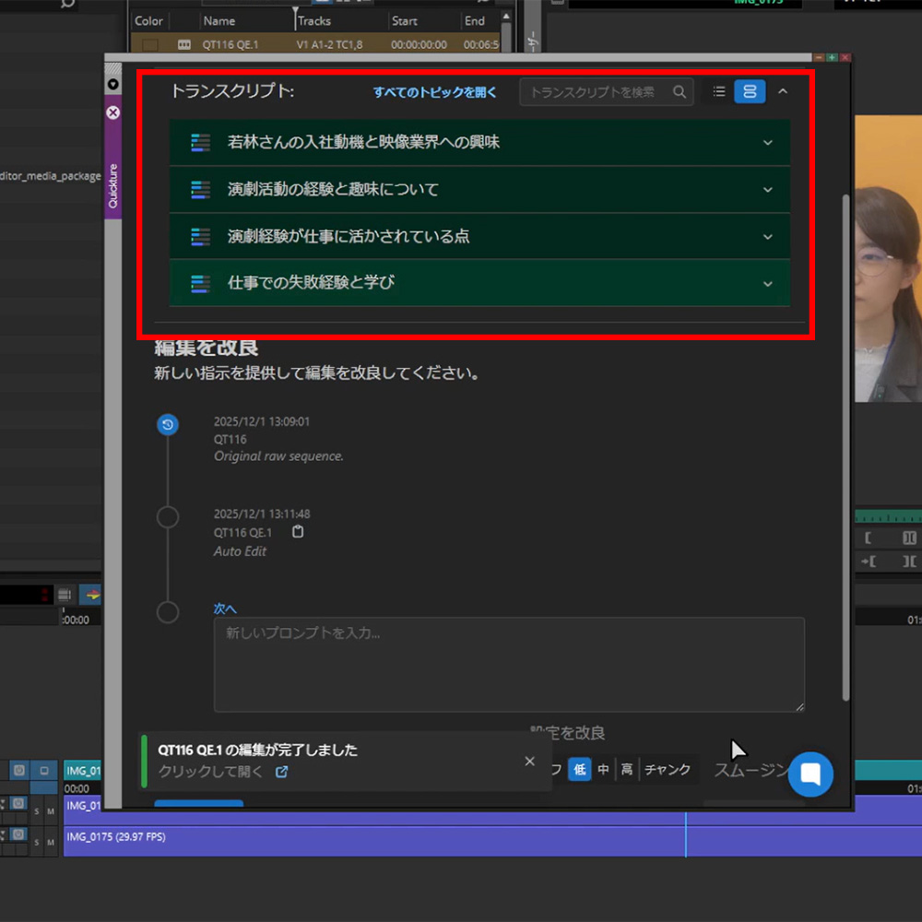Click the external-link icon in the notification

tap(282, 772)
